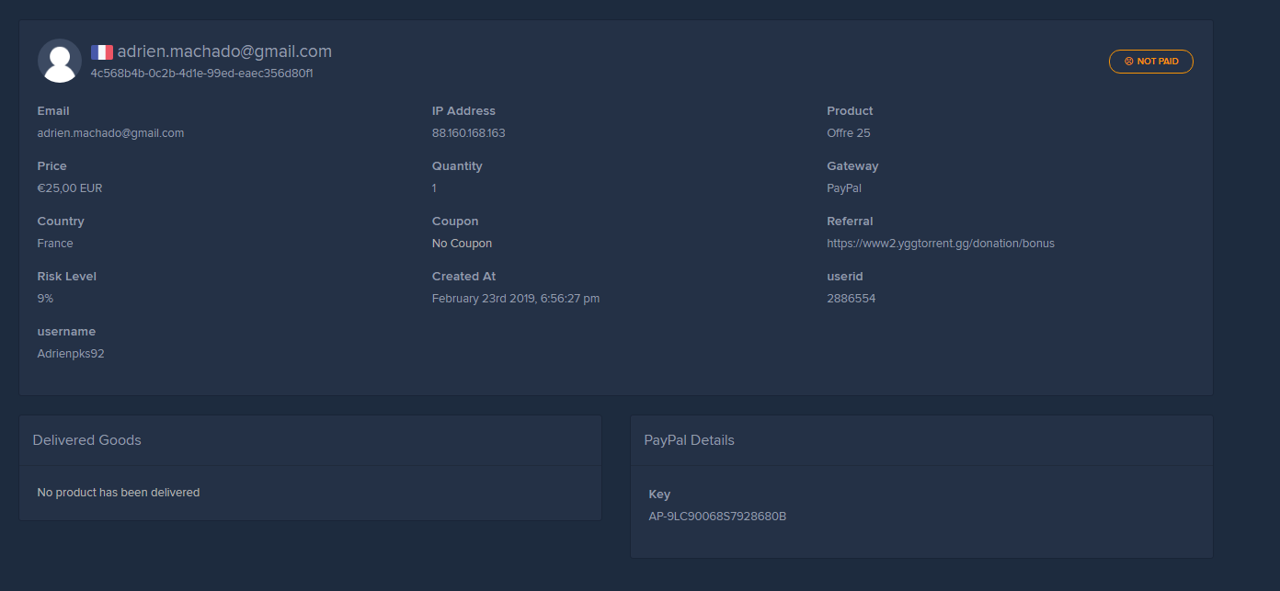
Task: Click the user avatar icon
Action: [x=60, y=61]
